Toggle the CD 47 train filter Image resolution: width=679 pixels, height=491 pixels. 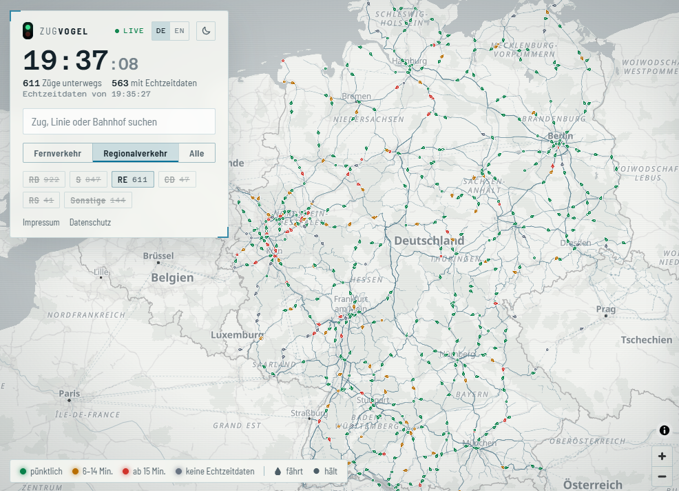click(x=177, y=179)
